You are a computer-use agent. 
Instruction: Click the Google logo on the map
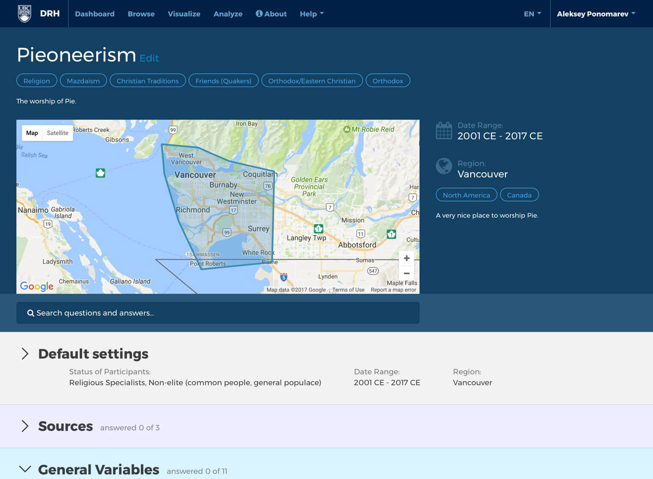point(37,287)
